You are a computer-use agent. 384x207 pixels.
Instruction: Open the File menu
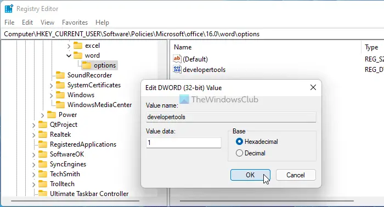9,23
